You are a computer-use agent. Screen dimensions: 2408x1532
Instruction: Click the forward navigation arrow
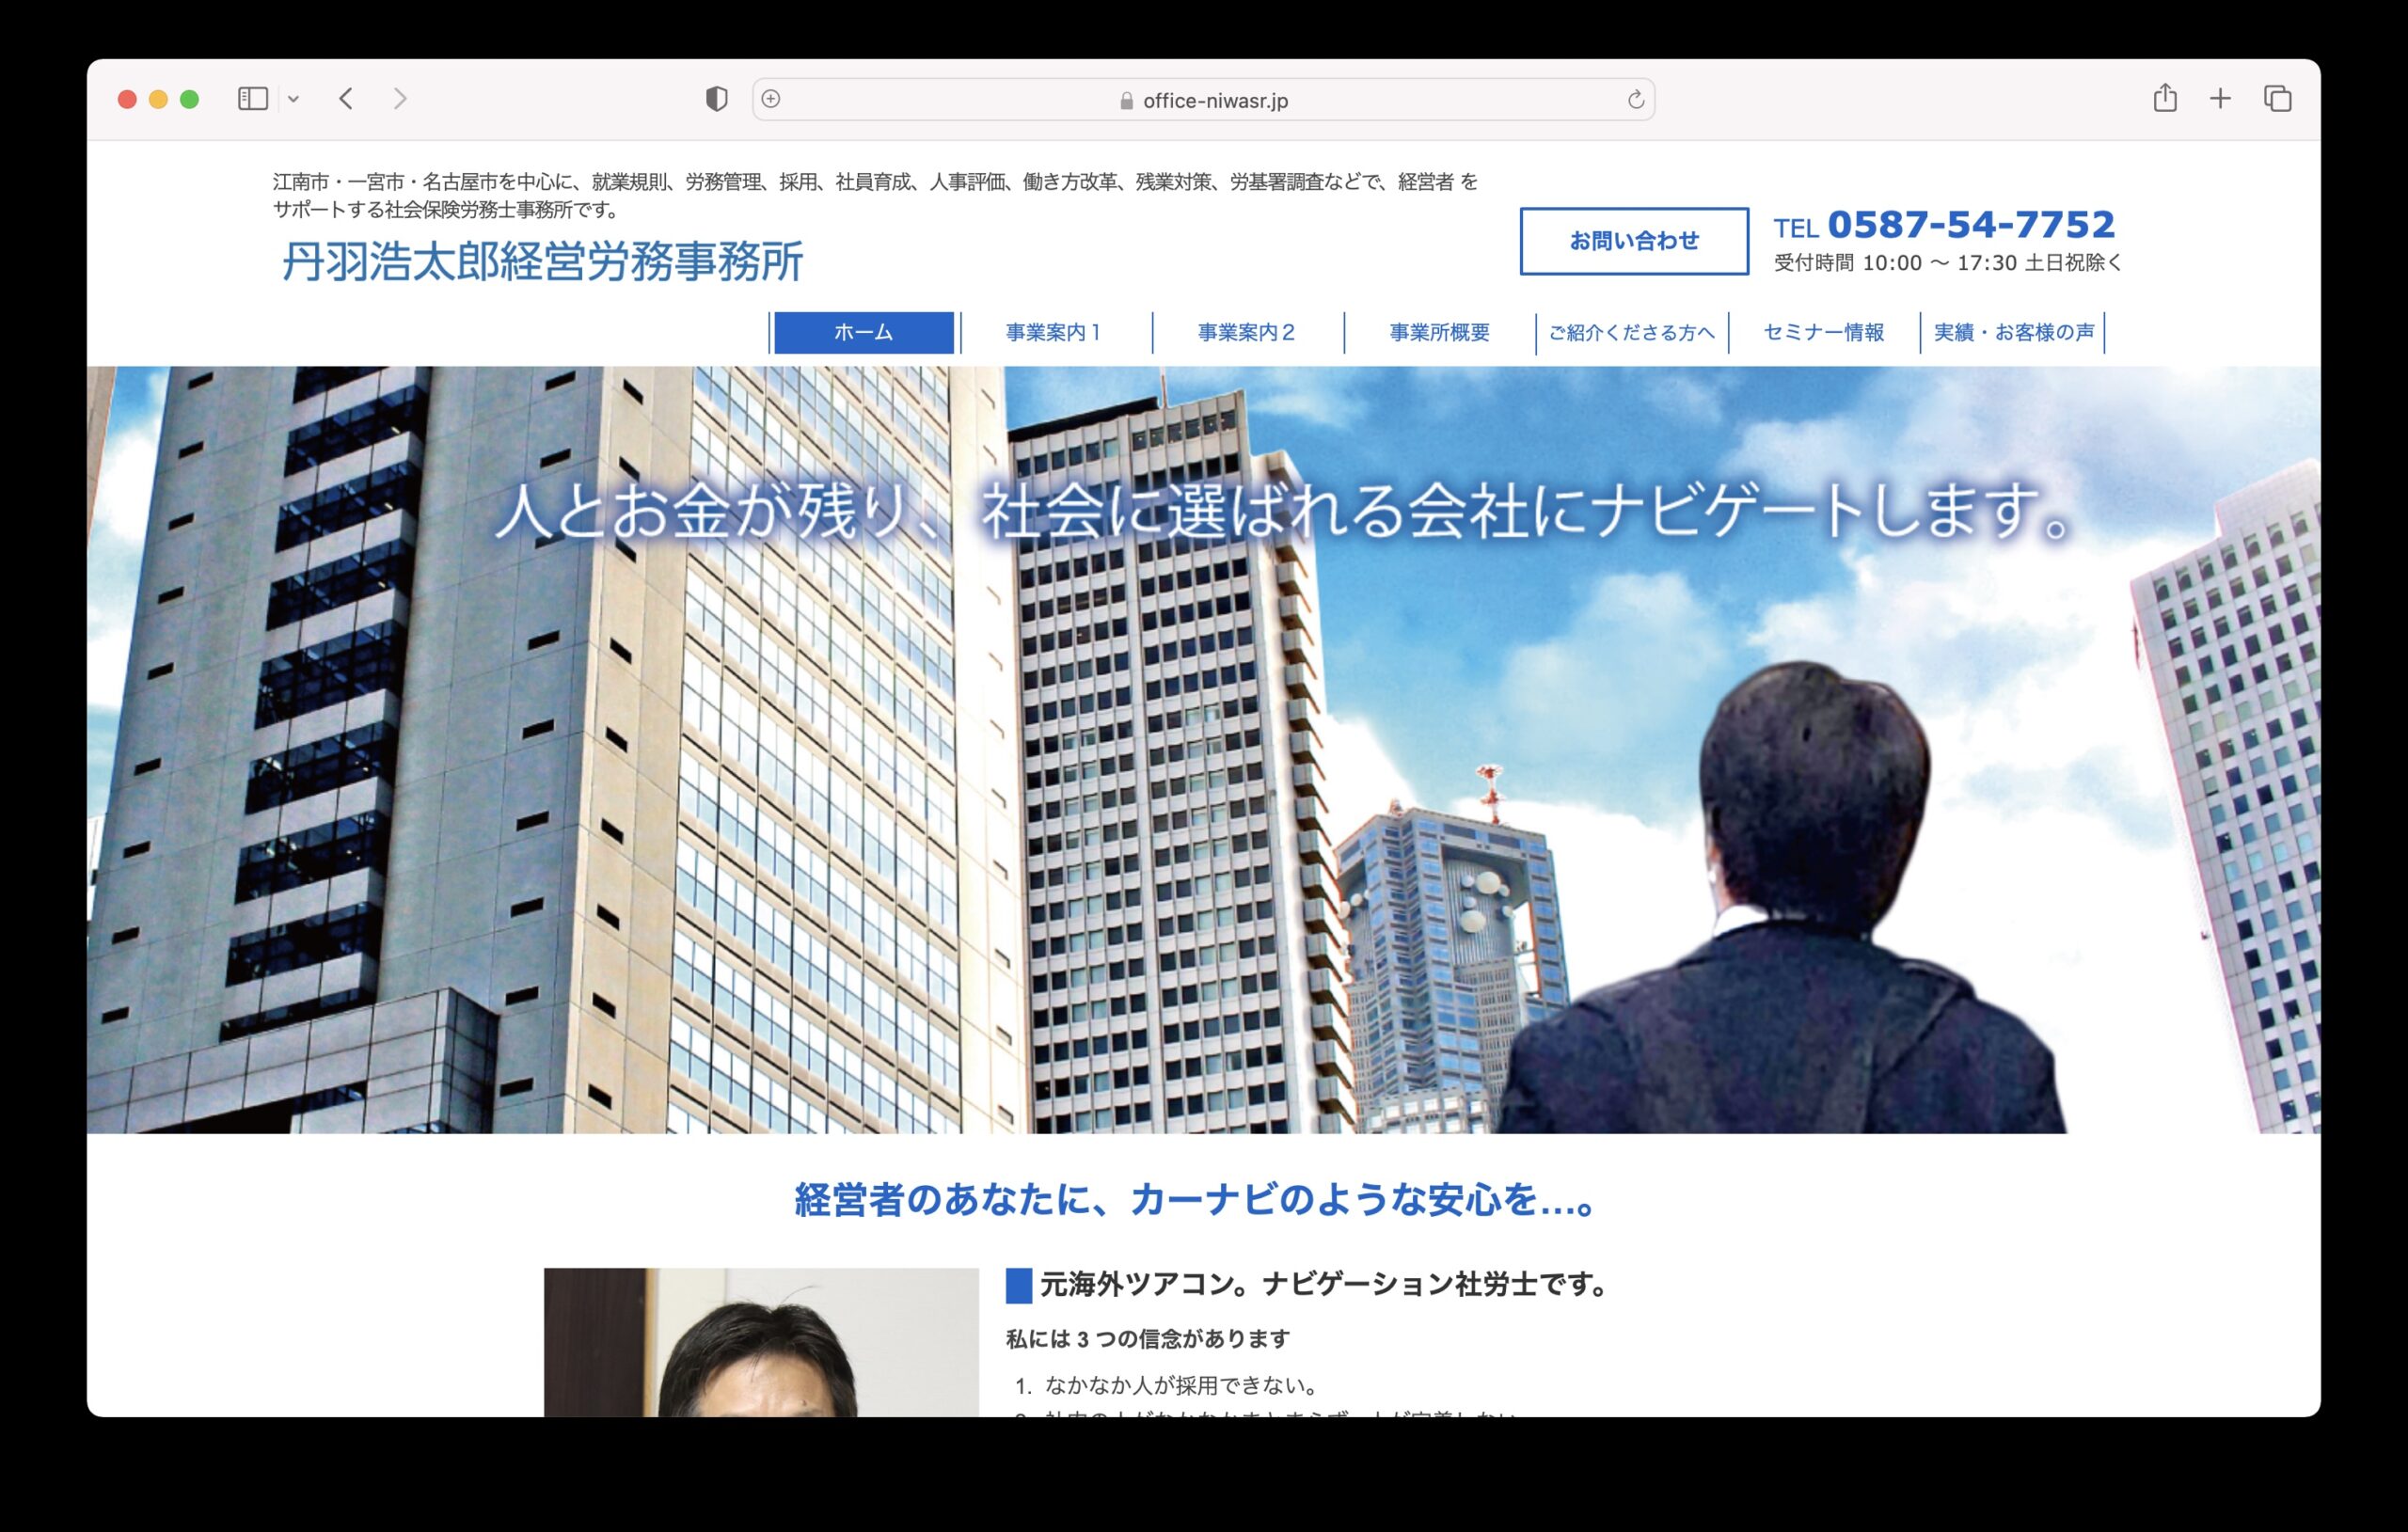click(x=400, y=99)
